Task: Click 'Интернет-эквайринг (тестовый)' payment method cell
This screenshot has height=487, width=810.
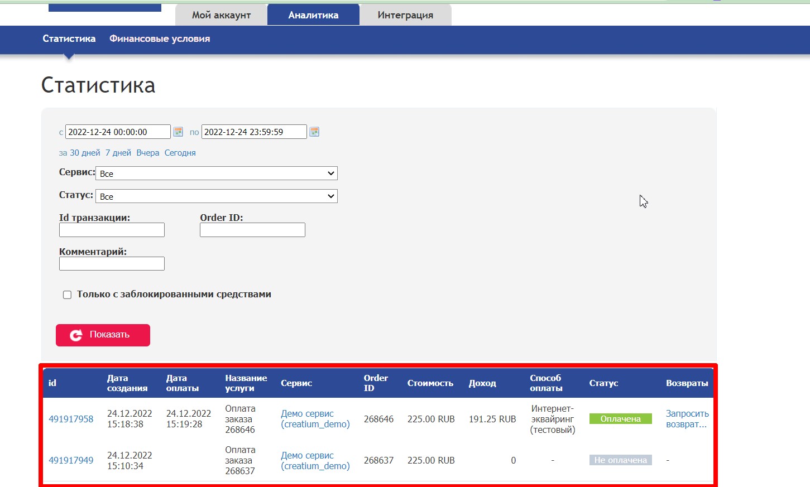Action: tap(553, 419)
